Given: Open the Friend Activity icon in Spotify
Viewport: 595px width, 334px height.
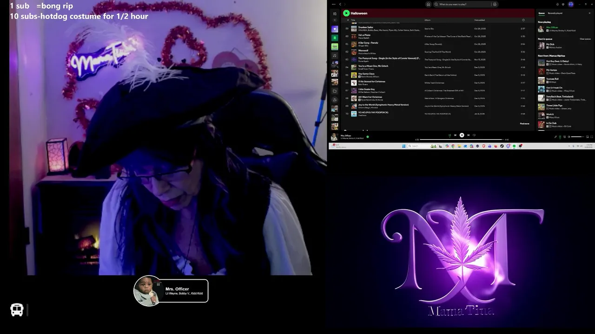Looking at the screenshot, I should 563,4.
